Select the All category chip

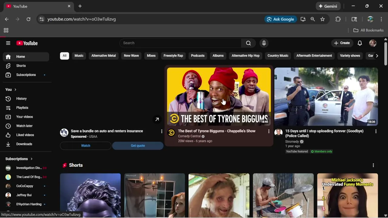[x=65, y=56]
